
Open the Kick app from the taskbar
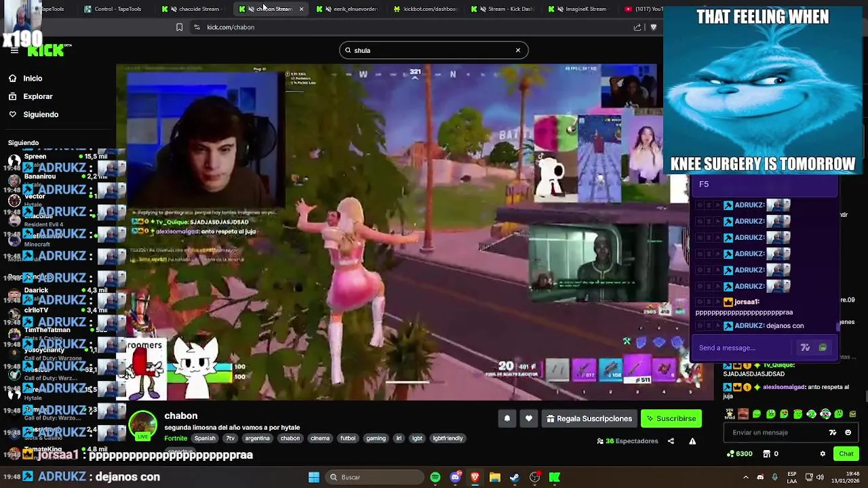554,477
